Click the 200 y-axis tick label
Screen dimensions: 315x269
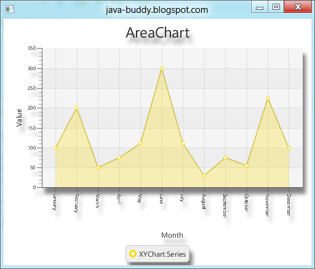32,108
